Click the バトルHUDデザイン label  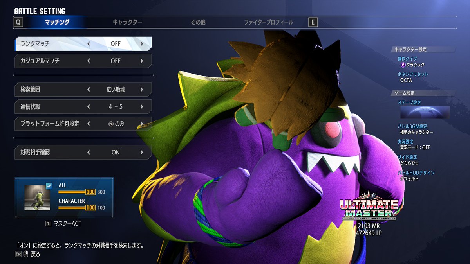click(x=416, y=172)
